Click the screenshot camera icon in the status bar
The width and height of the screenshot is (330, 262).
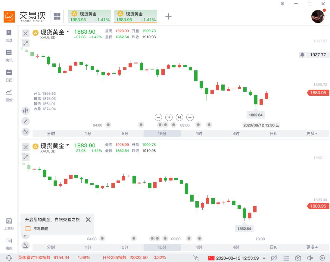[298, 258]
